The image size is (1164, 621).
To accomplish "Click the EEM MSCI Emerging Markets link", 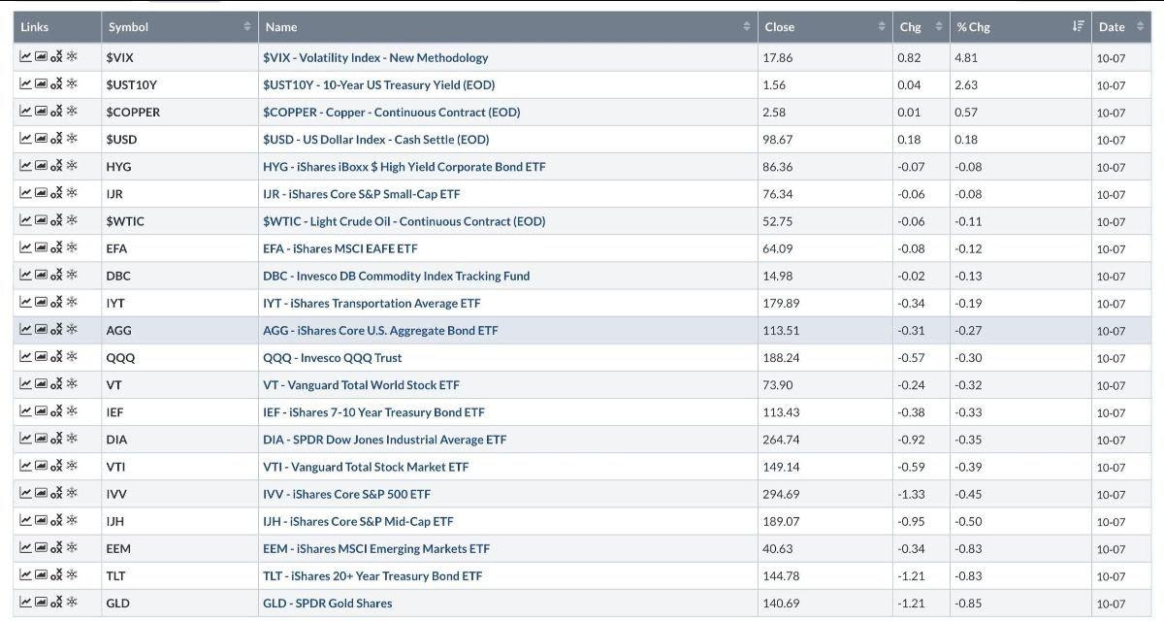I will pos(376,548).
